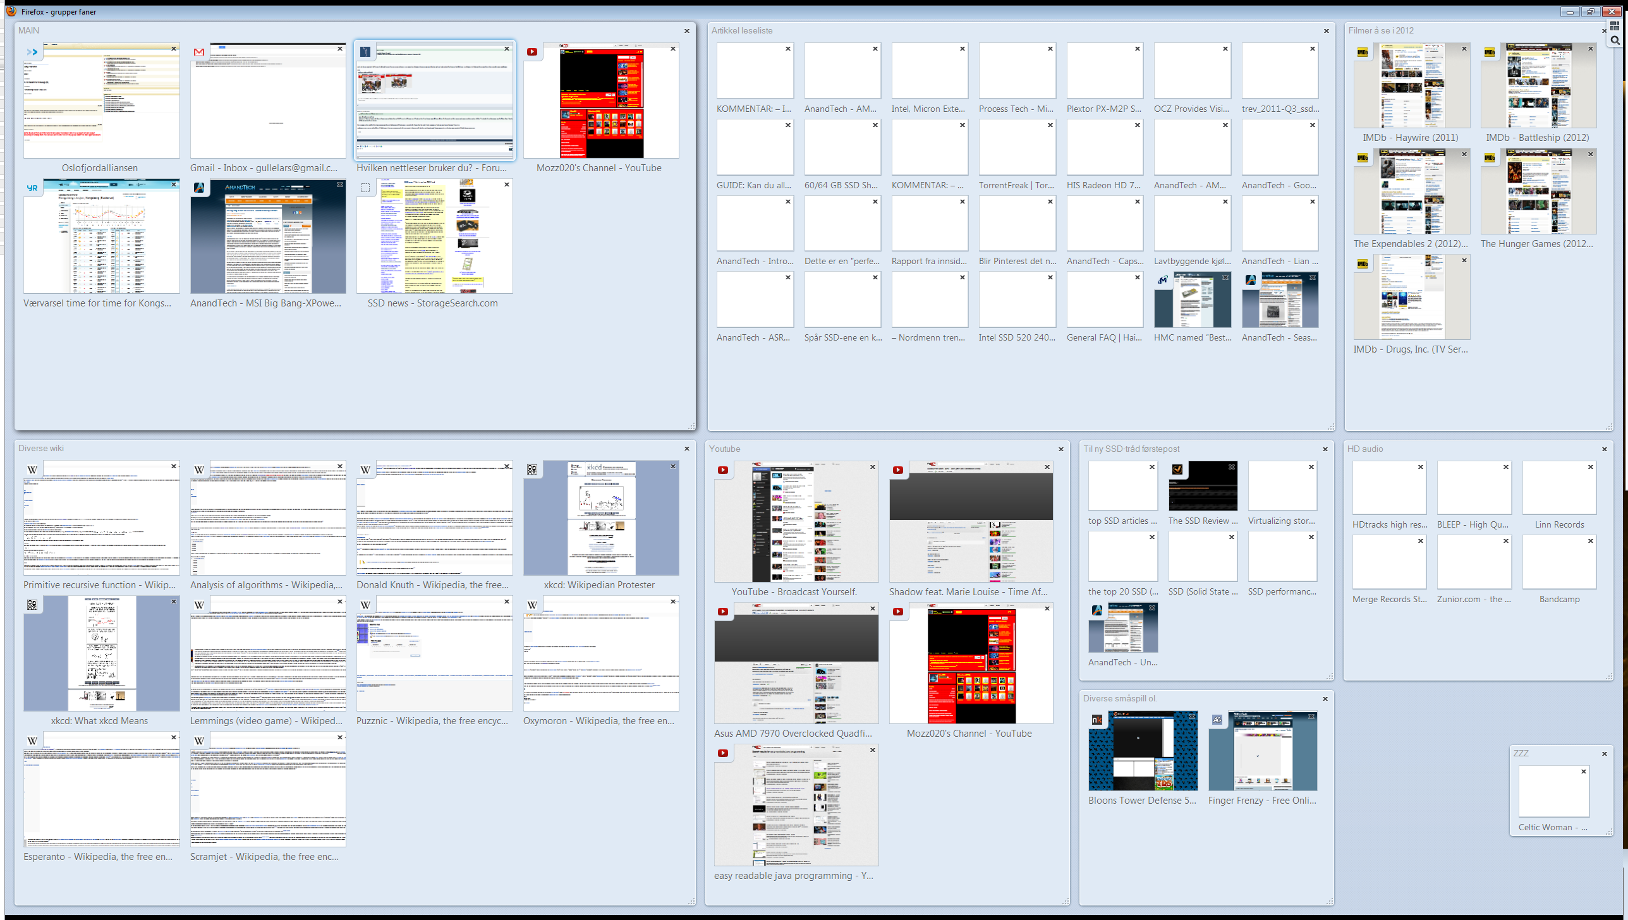Viewport: 1628px width, 920px height.
Task: Edit the Diverse wiki group title
Action: (41, 448)
